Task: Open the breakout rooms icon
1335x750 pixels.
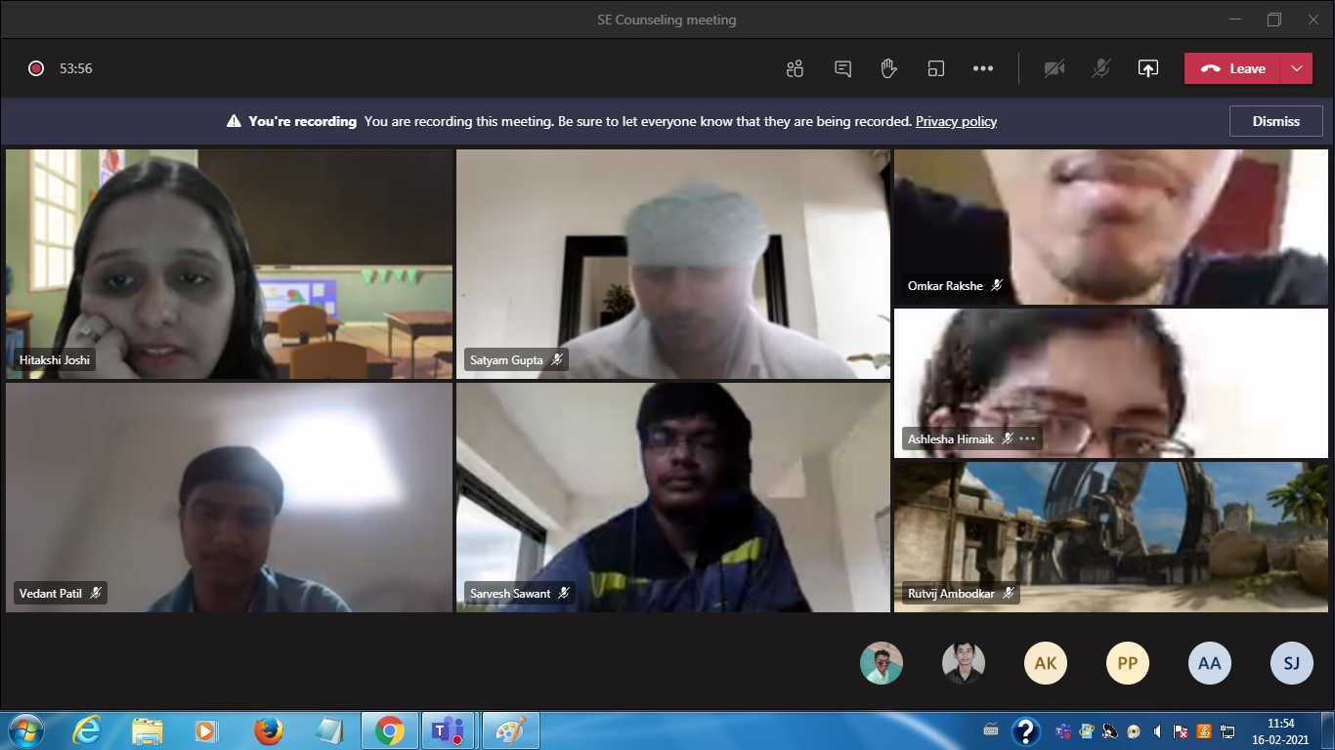Action: point(935,68)
